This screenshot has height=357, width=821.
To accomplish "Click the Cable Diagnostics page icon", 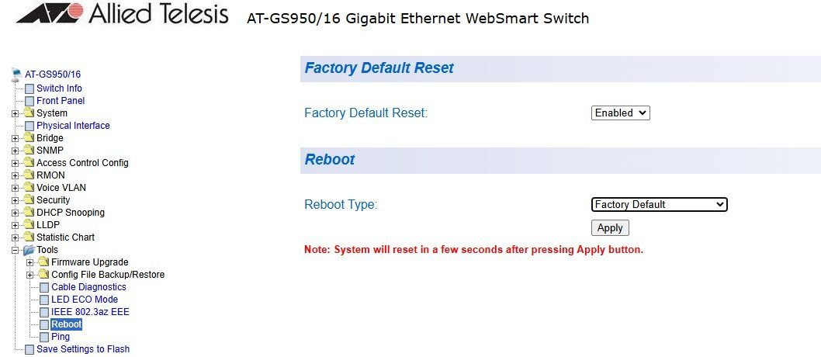I will click(44, 287).
